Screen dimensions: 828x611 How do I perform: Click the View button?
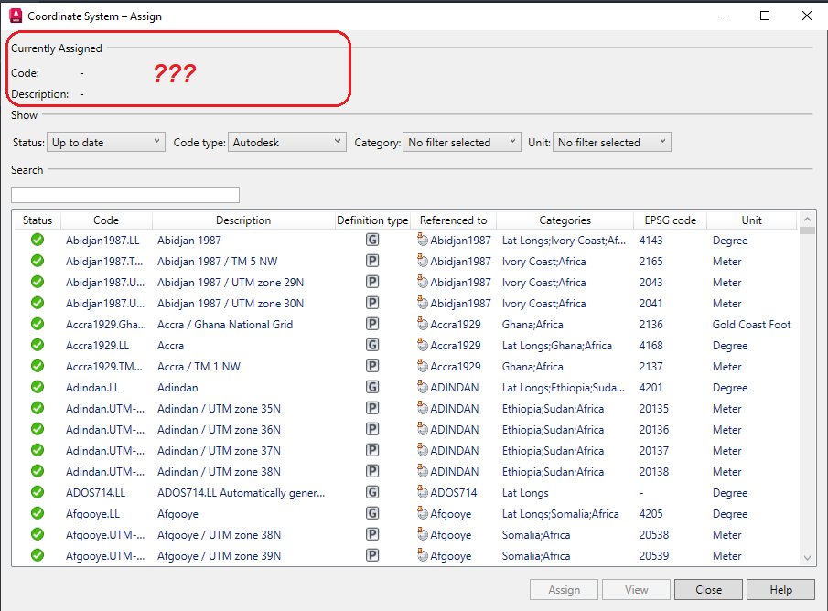pos(636,589)
